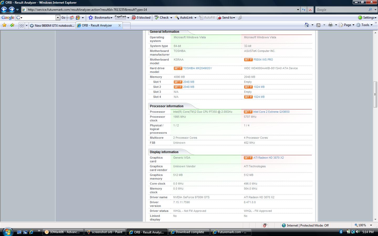The height and width of the screenshot is (236, 378).
Task: Open the ATI Radeon HD 3870 X2 link
Action: pos(268,158)
